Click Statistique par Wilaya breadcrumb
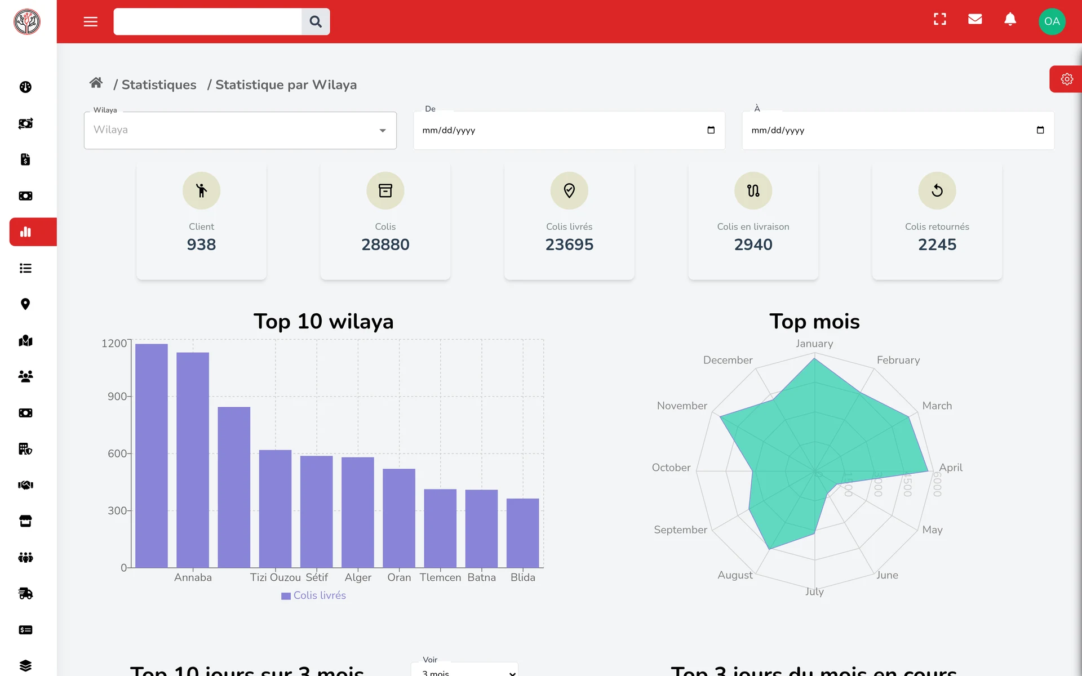The image size is (1082, 676). tap(286, 84)
